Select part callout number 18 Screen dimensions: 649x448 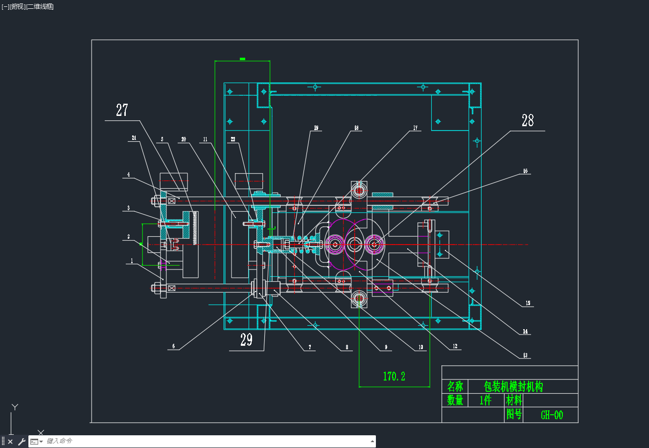click(x=356, y=128)
